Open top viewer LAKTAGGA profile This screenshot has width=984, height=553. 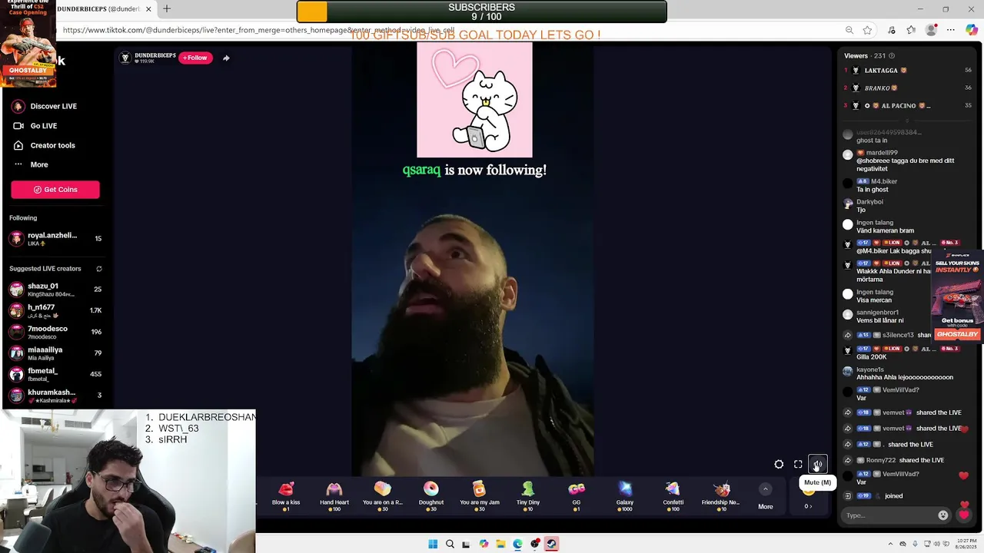tap(886, 71)
